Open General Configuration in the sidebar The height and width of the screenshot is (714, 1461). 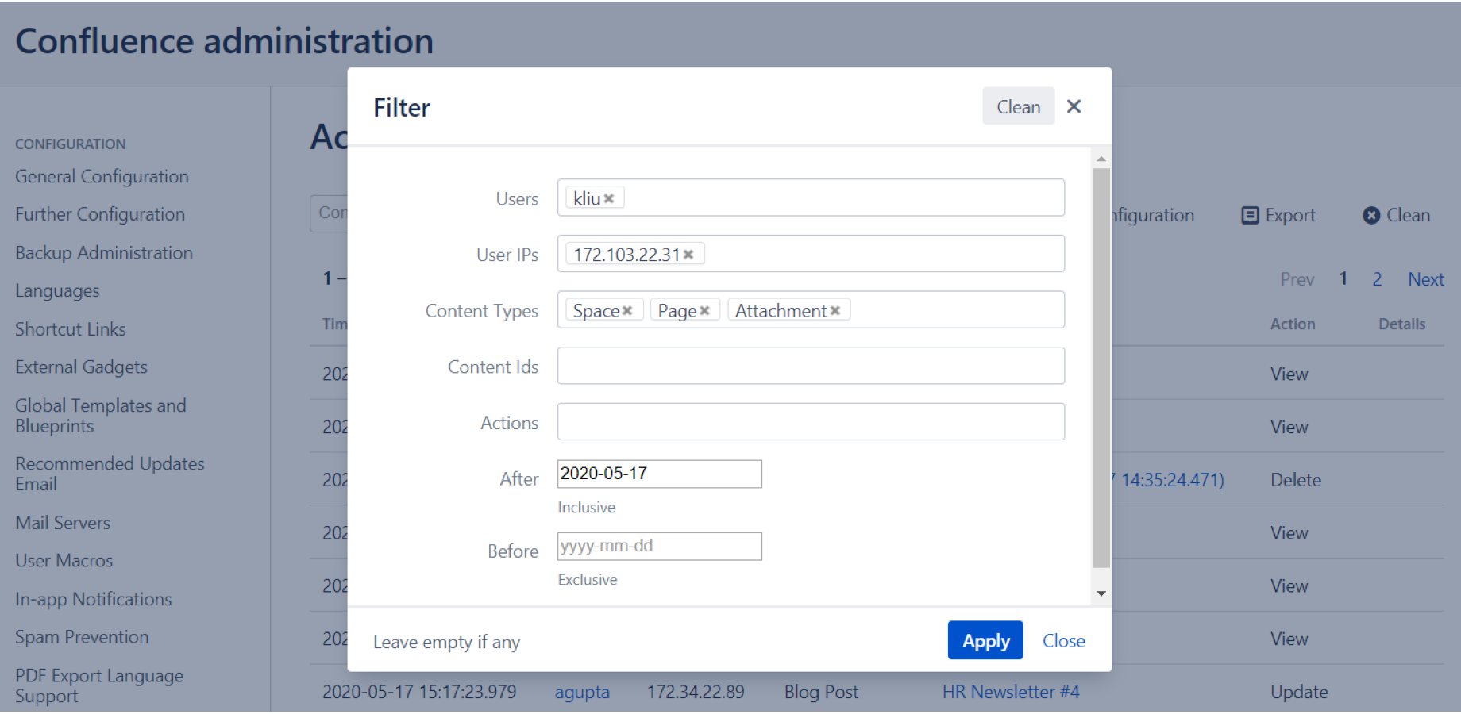click(x=102, y=177)
